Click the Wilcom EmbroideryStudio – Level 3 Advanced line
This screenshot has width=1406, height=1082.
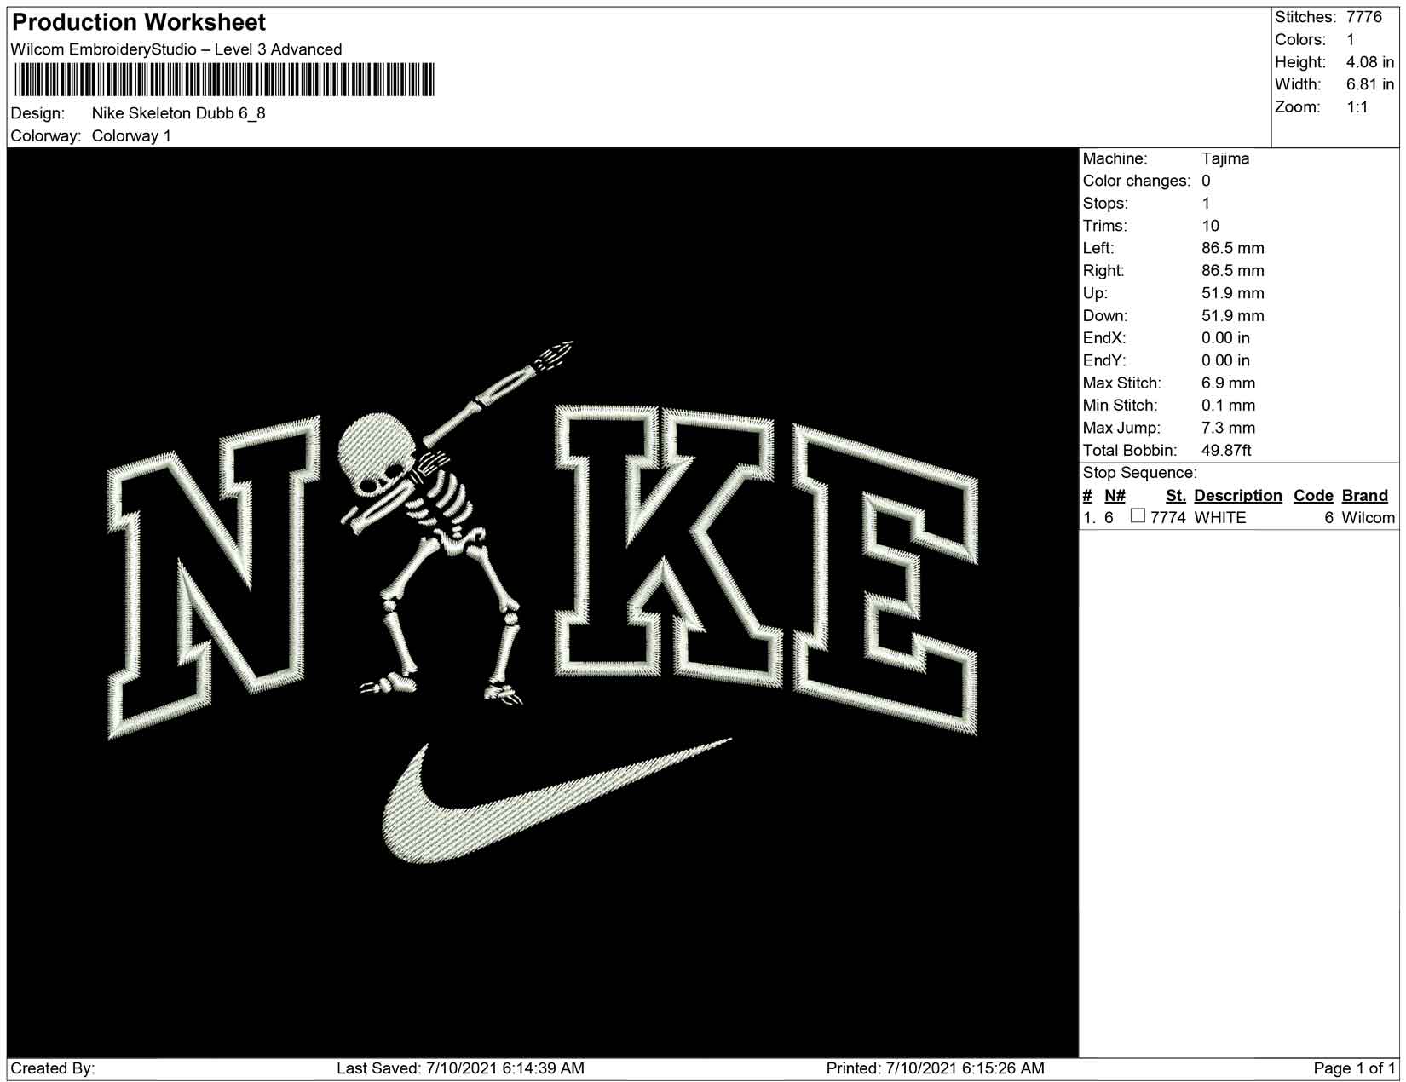point(176,49)
